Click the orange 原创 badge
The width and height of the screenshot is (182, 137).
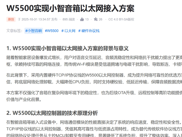coord(11,19)
